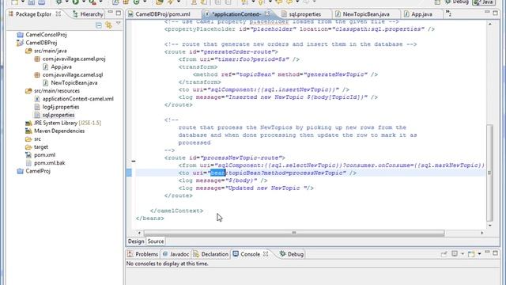Open the Open Console dropdown arrow
This screenshot has height=285, width=506.
479,254
